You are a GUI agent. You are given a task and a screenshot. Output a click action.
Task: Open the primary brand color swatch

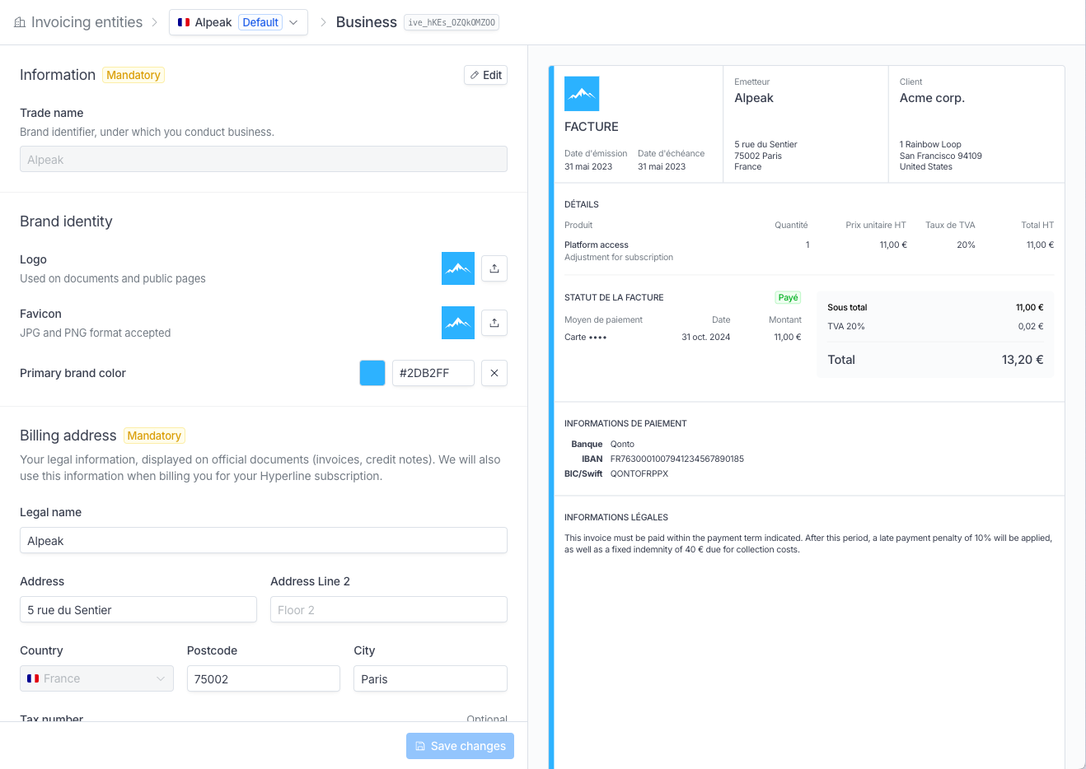point(372,373)
